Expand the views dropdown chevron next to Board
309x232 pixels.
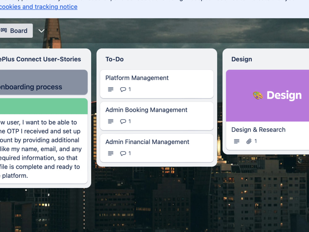(x=41, y=31)
